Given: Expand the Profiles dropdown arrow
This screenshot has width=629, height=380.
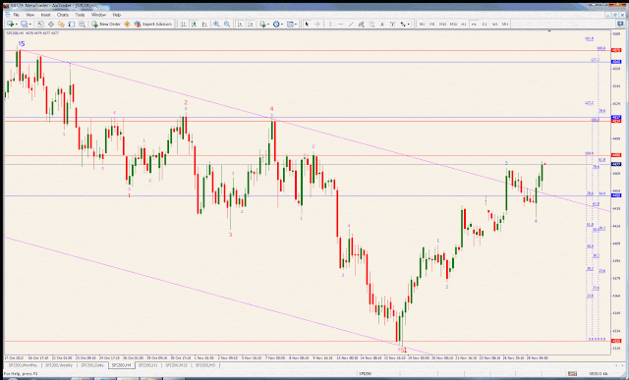Looking at the screenshot, I should (x=30, y=24).
